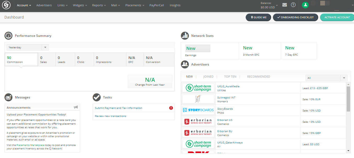Click the advertisers list scrollbar
The width and height of the screenshot is (354, 158).
348,99
